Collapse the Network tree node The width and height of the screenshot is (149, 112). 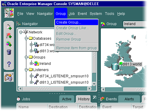[21, 32]
